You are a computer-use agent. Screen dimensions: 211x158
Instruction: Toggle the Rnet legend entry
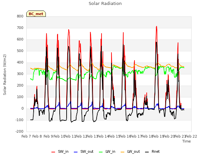point(152,151)
